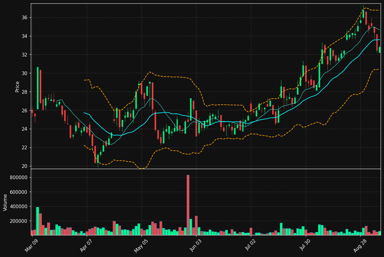Click the volume tick label 400000
Viewport: 384px width, 257px height.
point(19,207)
